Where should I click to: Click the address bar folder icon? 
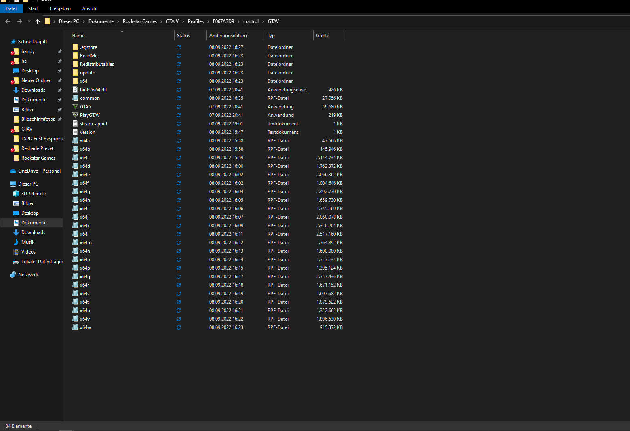tap(47, 21)
